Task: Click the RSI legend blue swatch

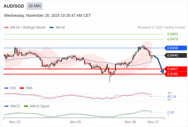Action: (x=6, y=88)
